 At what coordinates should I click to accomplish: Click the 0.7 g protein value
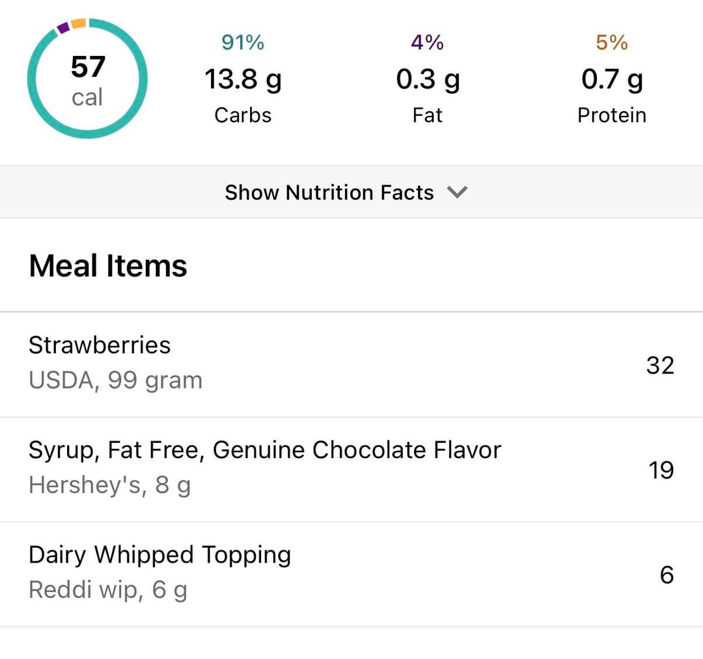click(612, 79)
